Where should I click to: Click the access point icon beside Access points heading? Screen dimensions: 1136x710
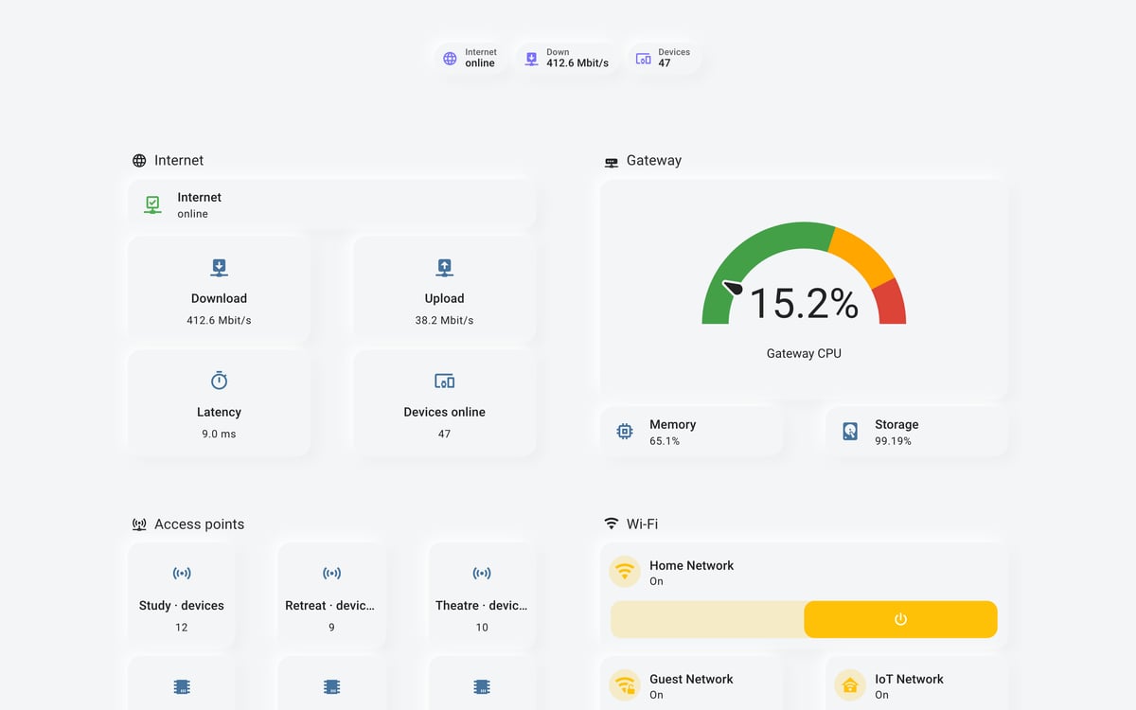(139, 524)
